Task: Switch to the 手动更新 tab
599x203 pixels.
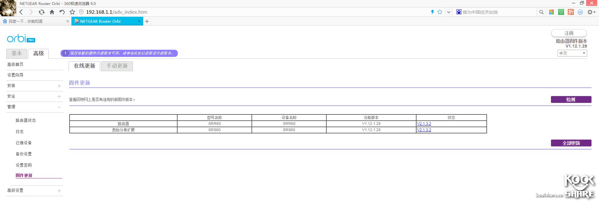Action: click(117, 66)
